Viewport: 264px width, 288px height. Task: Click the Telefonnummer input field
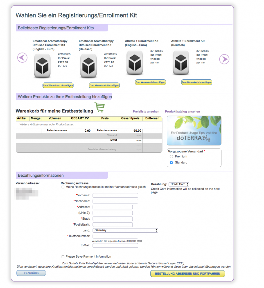(116, 236)
